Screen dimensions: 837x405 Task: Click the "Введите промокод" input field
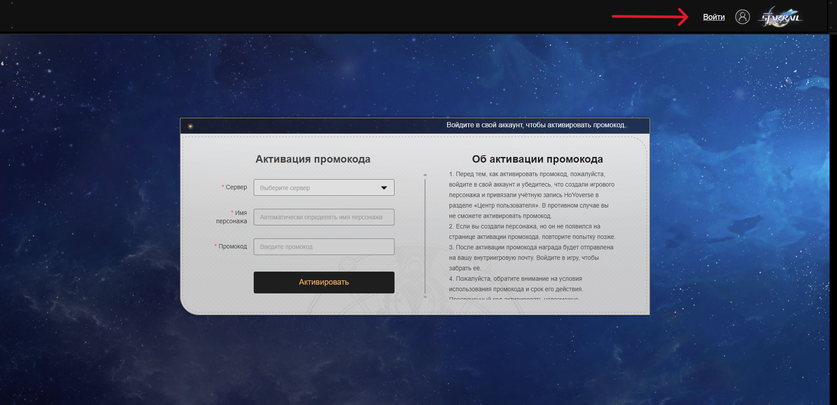[324, 246]
